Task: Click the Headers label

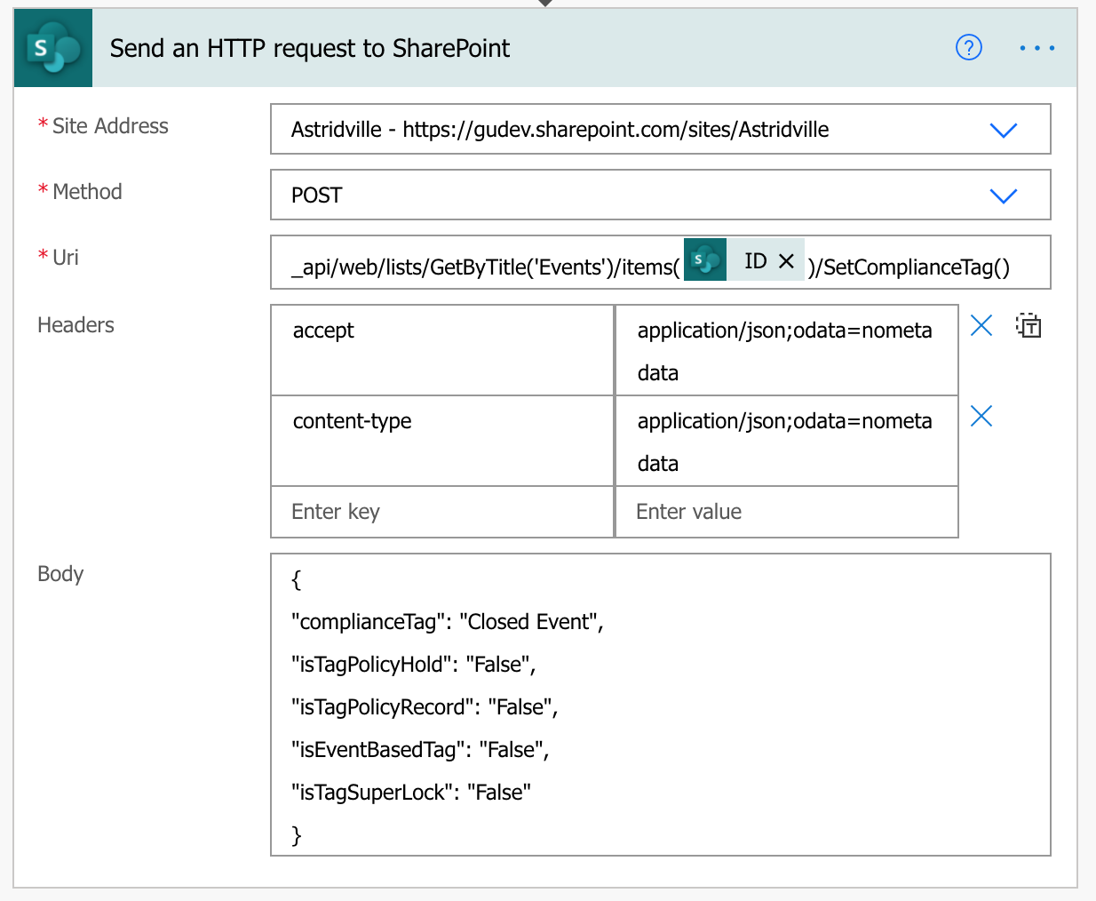Action: coord(75,325)
